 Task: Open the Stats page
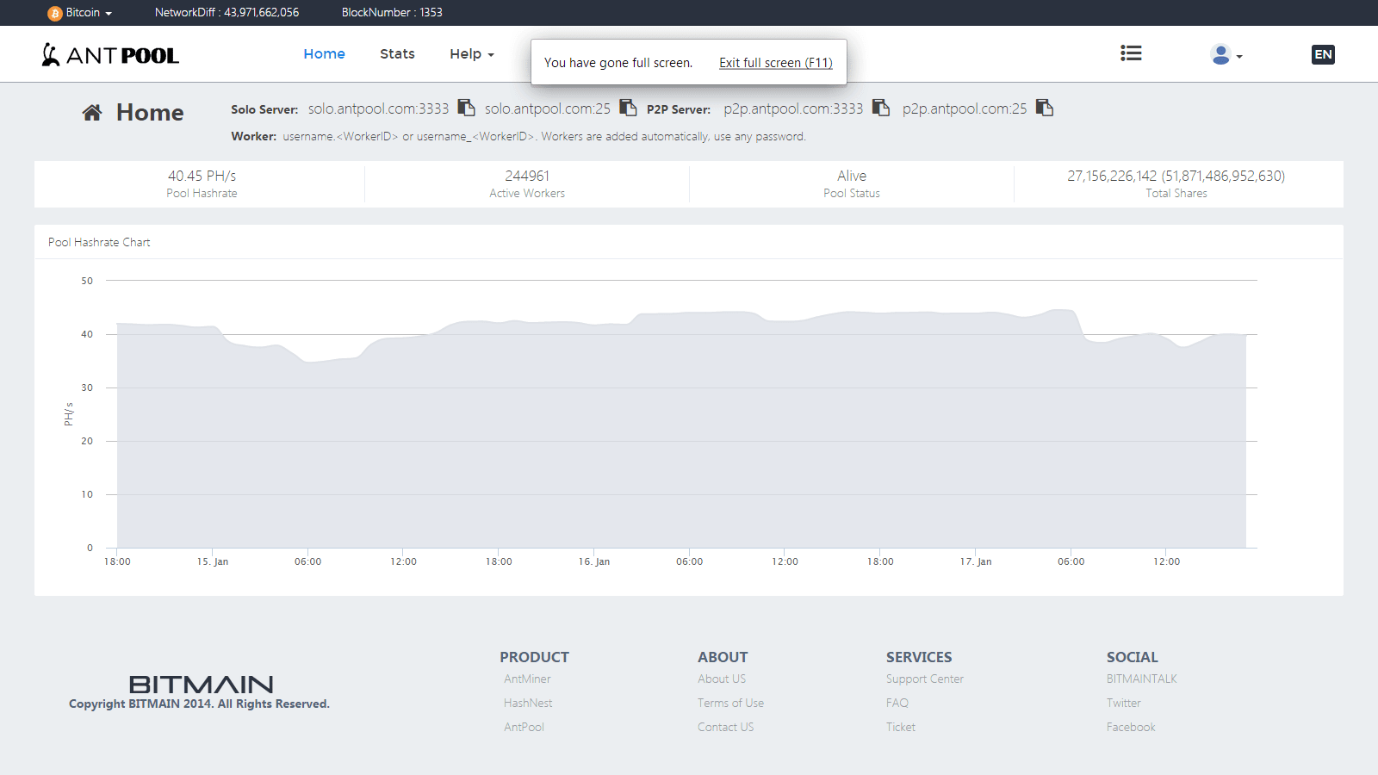397,53
